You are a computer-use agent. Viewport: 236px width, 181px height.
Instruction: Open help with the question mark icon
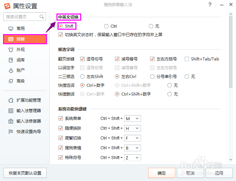(x=210, y=4)
